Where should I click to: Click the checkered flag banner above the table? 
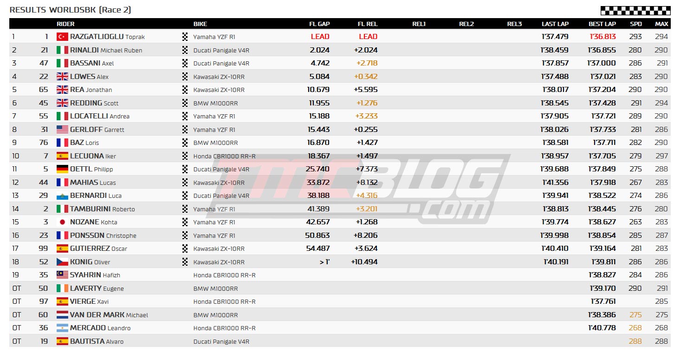tap(635, 10)
